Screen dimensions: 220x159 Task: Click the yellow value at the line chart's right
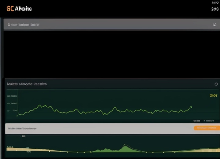click(213, 96)
